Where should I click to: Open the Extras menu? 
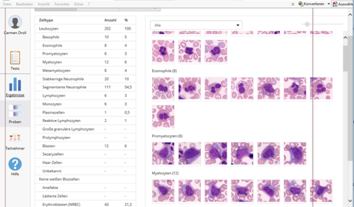point(79,4)
